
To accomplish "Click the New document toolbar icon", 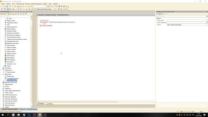I will [x=2, y=6].
